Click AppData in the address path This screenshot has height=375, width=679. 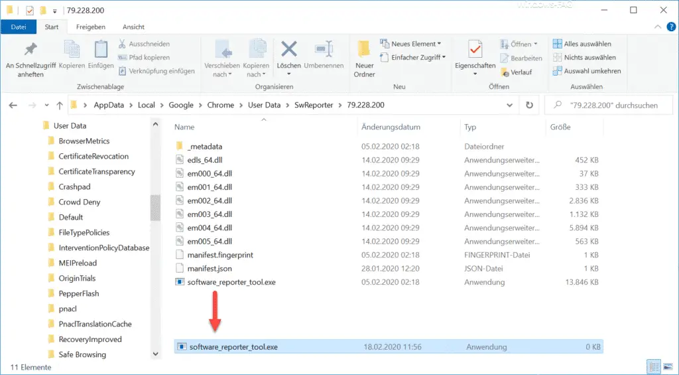[109, 105]
